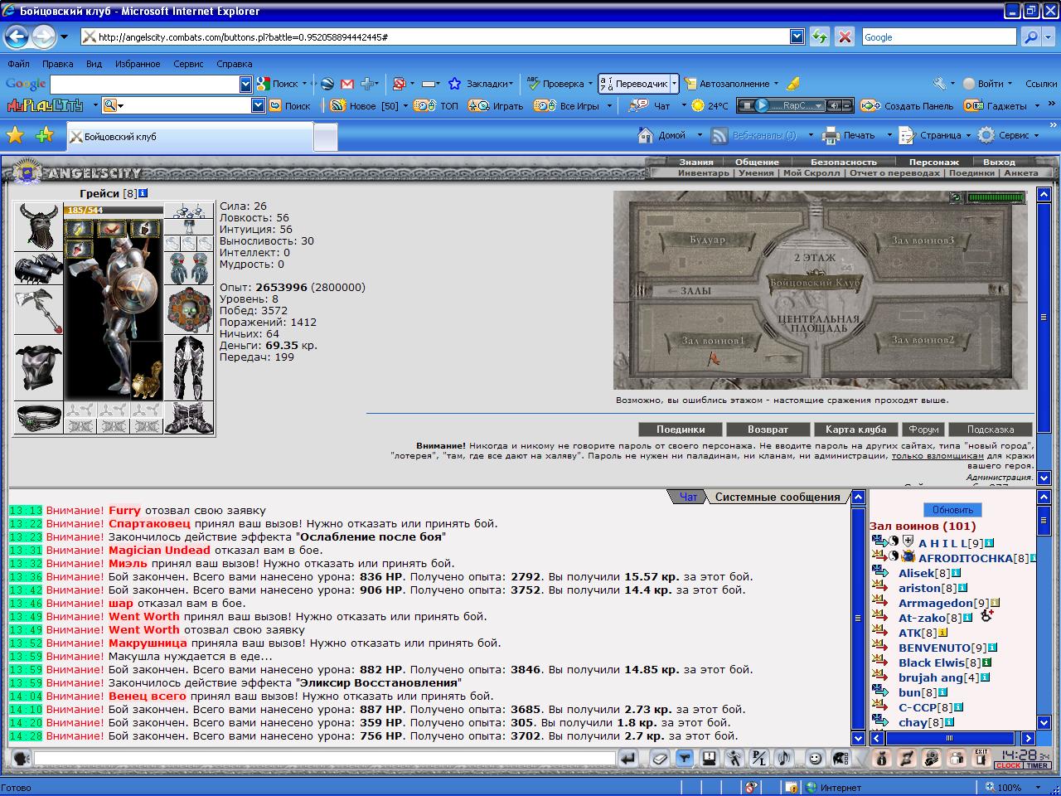Image resolution: width=1061 pixels, height=796 pixels.
Task: Click the chat message input field
Action: coord(324,758)
